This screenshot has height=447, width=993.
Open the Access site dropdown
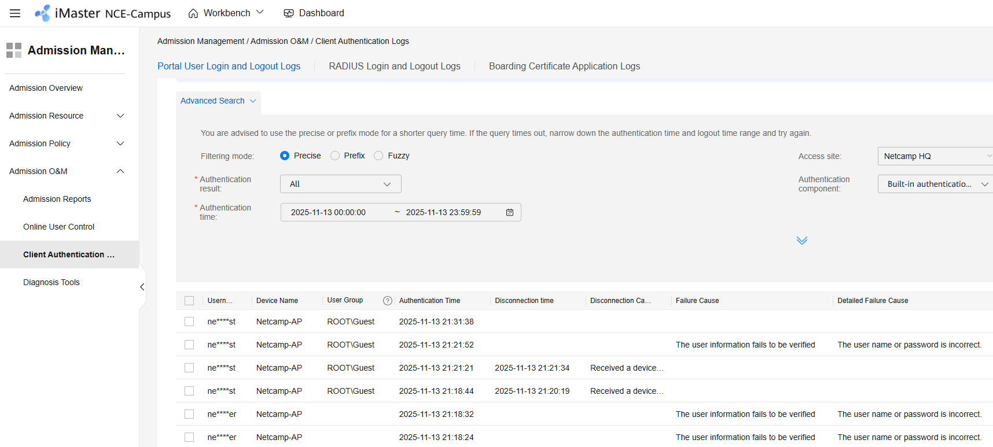point(936,156)
